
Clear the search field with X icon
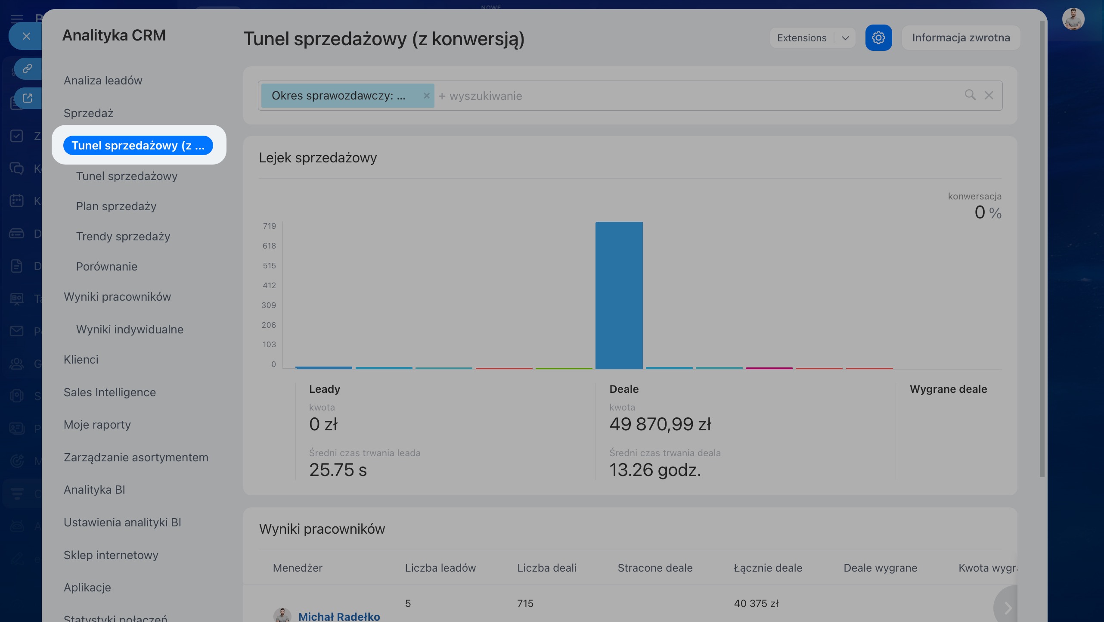pyautogui.click(x=989, y=96)
